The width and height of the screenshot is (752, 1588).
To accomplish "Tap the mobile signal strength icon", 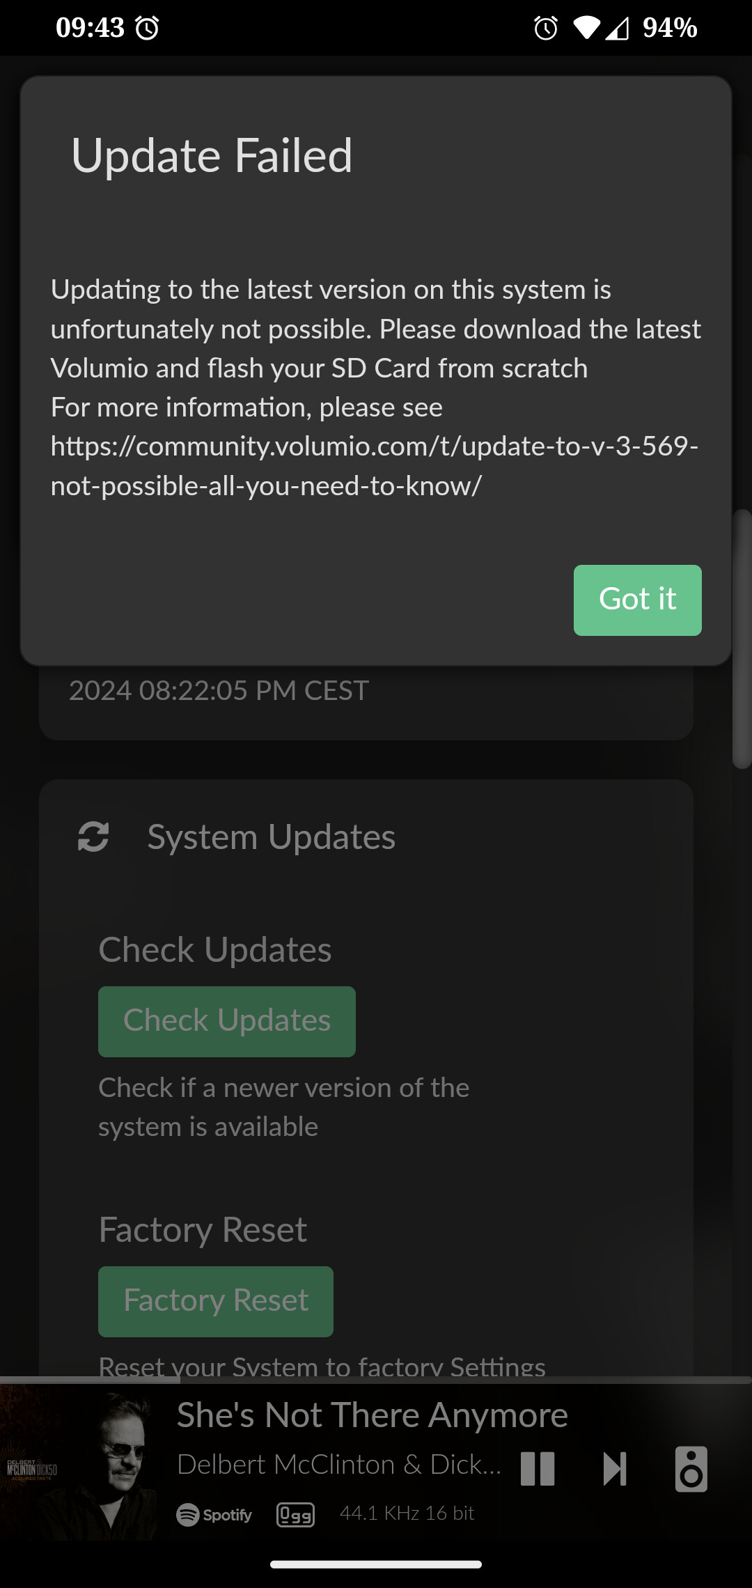I will [x=617, y=28].
